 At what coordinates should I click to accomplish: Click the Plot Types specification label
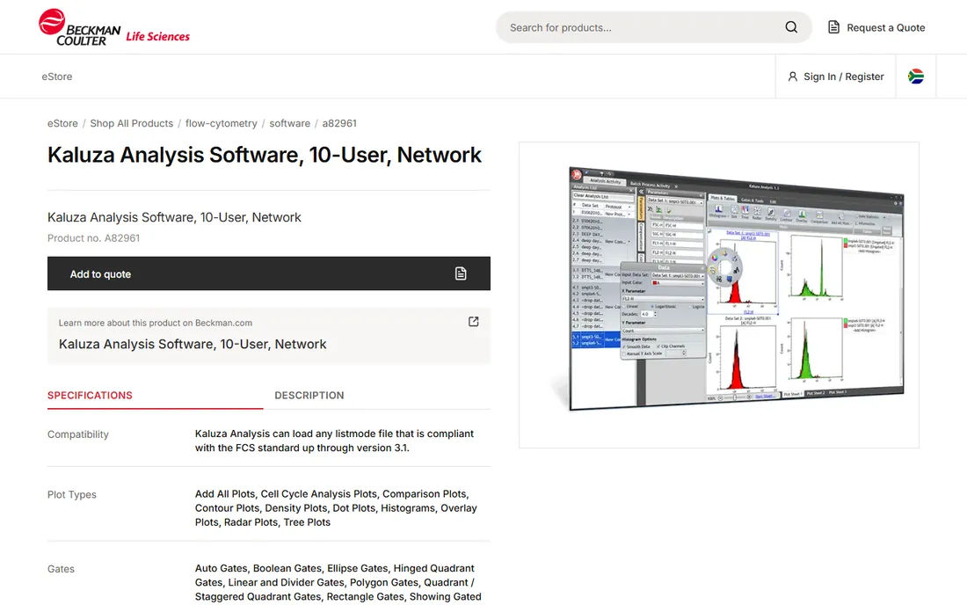tap(71, 494)
